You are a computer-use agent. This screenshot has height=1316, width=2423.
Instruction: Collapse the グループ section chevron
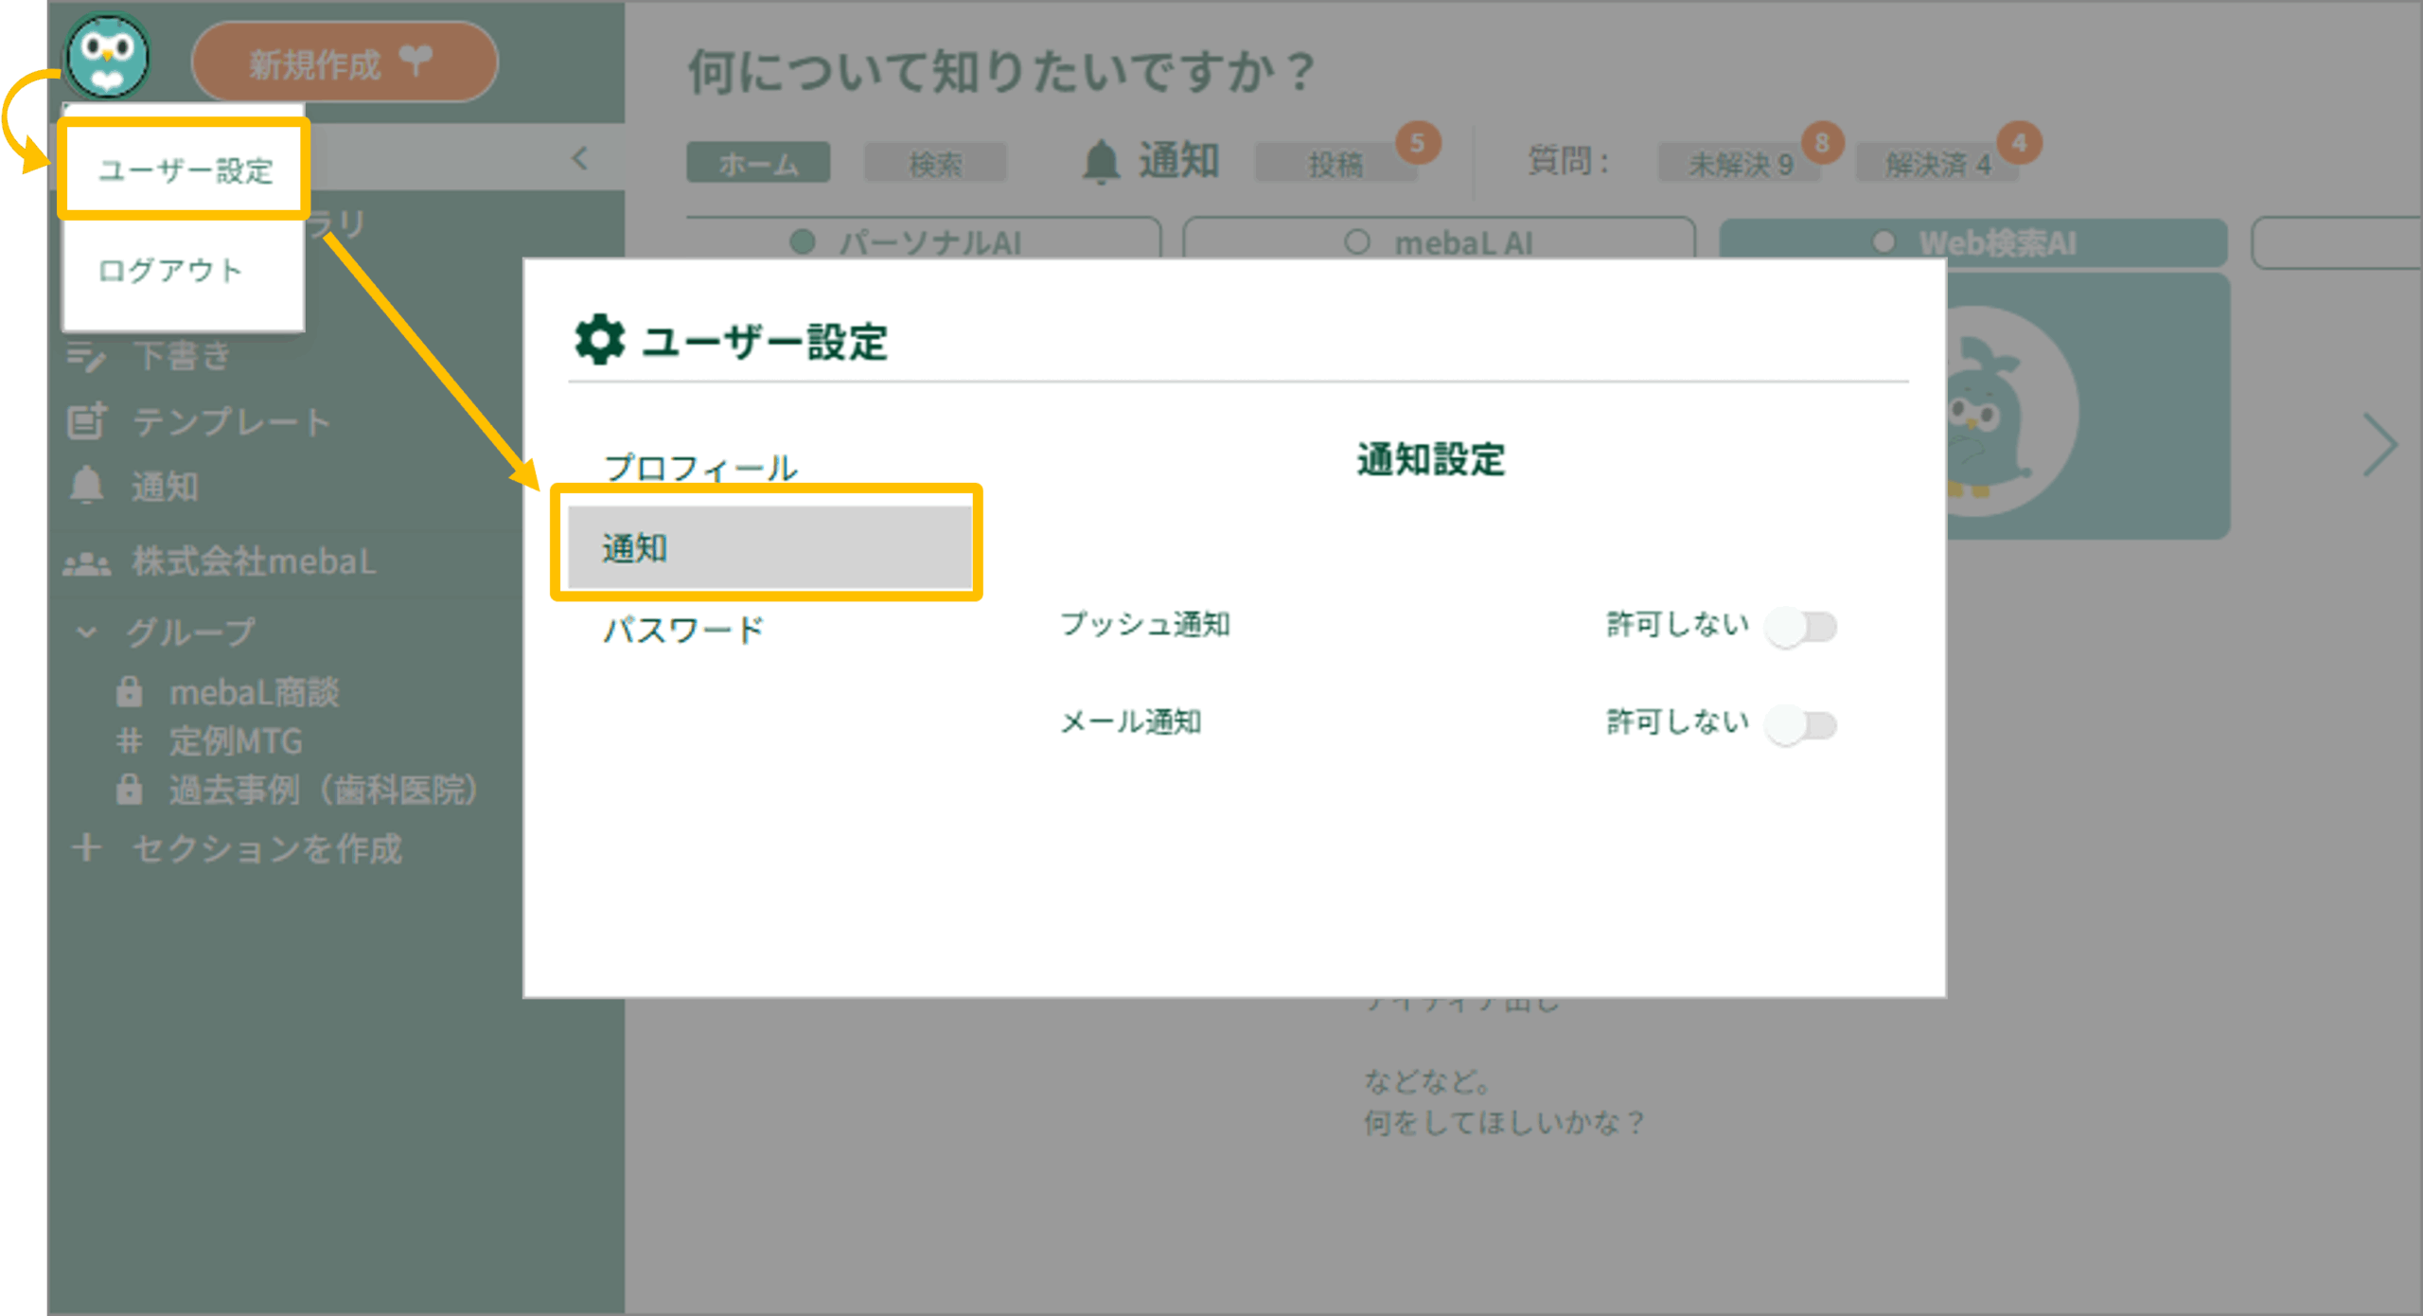click(87, 631)
